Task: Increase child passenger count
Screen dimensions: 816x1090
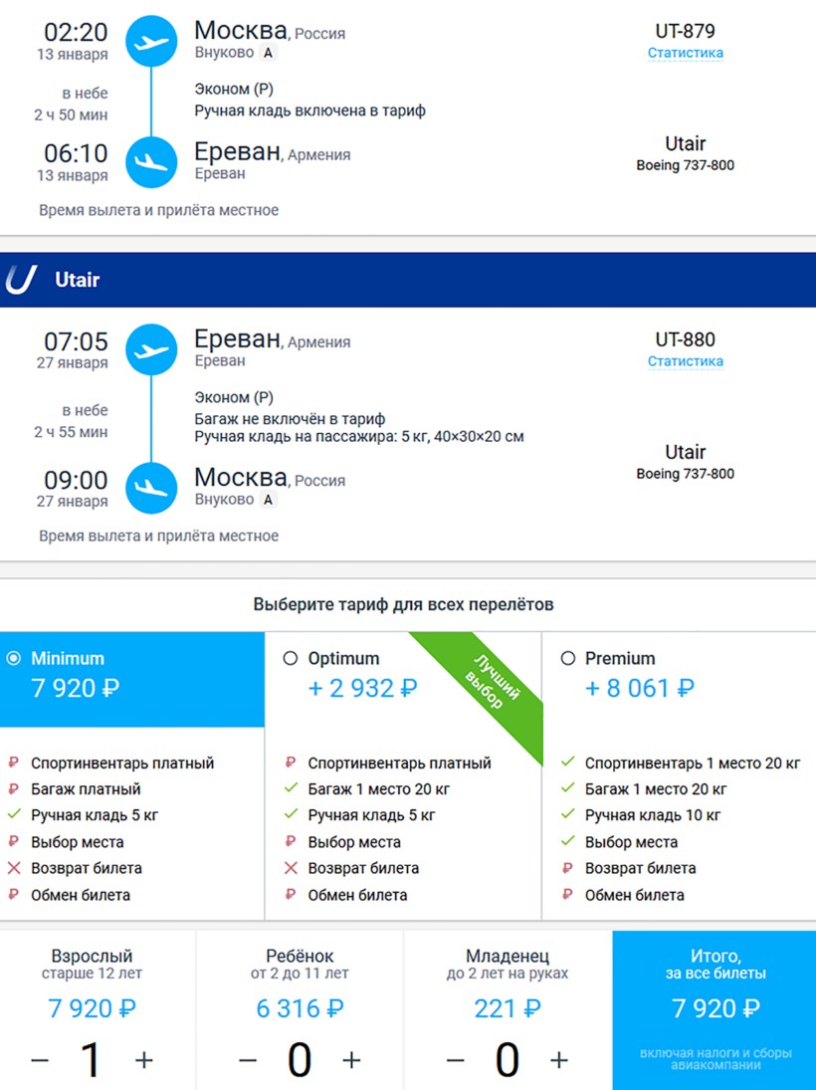Action: [351, 1060]
